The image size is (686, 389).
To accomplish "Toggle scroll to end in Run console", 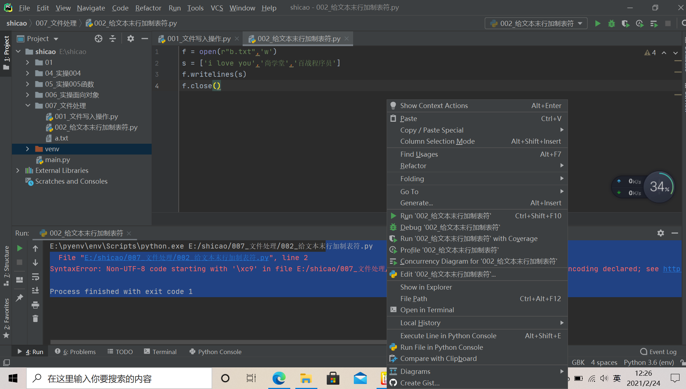I will pos(35,290).
